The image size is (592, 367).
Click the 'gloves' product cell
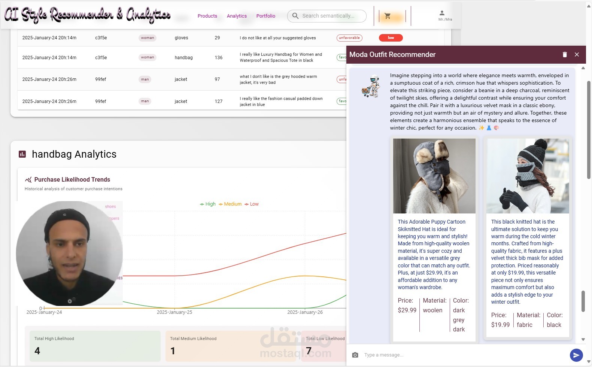tap(181, 38)
